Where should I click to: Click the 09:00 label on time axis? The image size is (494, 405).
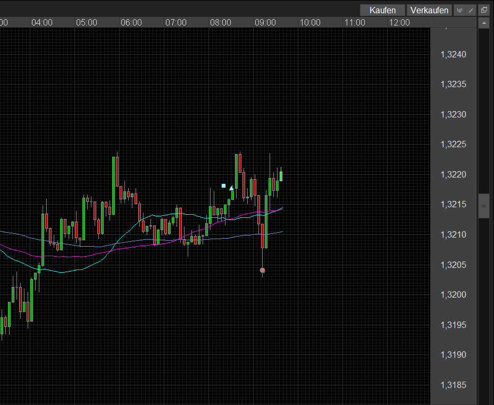click(x=265, y=22)
